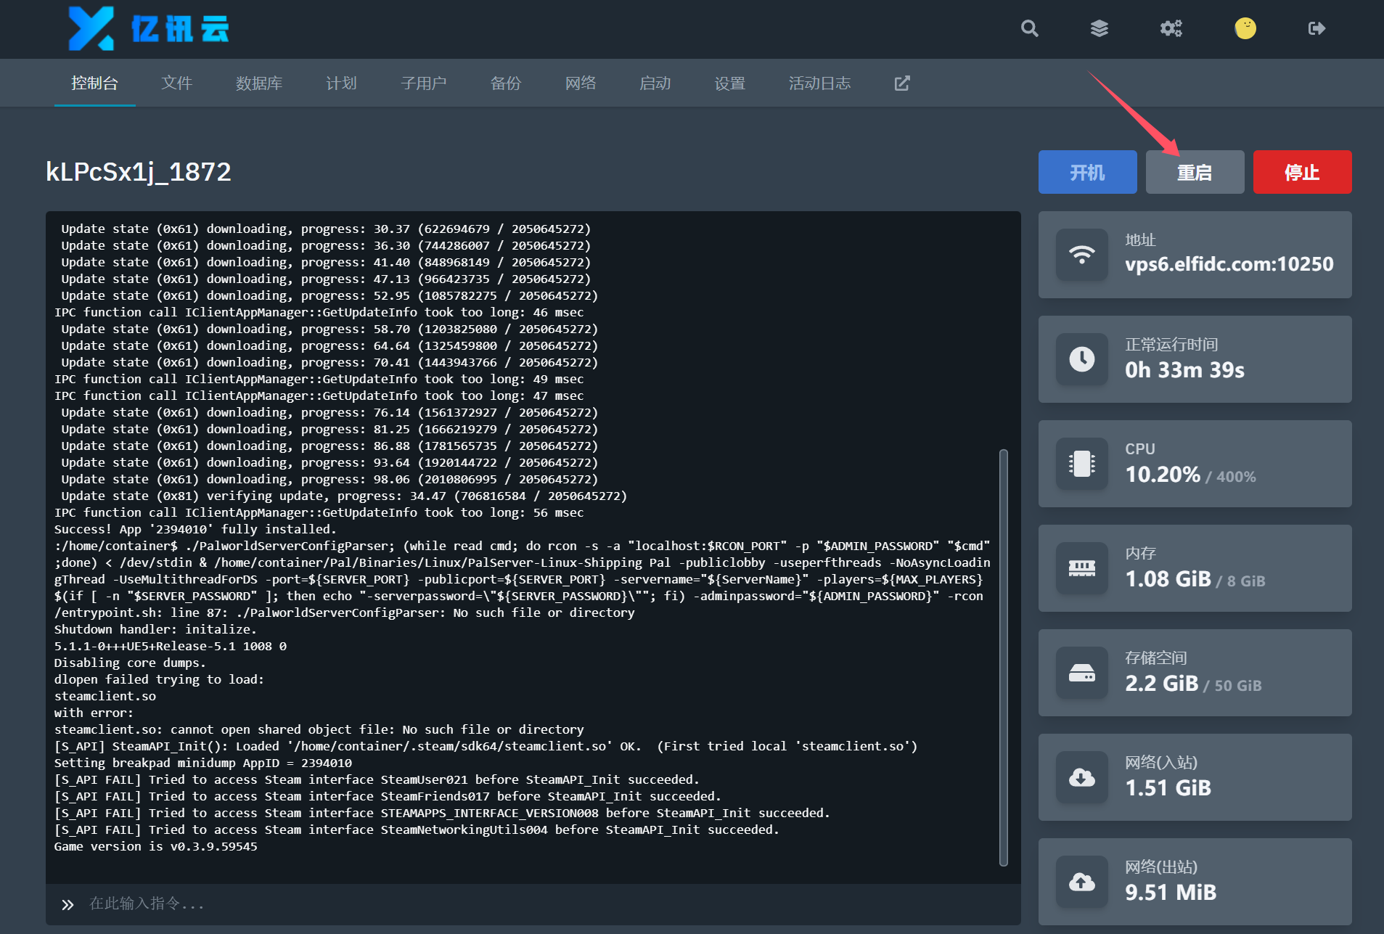Open the account avatar icon
This screenshot has width=1384, height=934.
(x=1245, y=28)
